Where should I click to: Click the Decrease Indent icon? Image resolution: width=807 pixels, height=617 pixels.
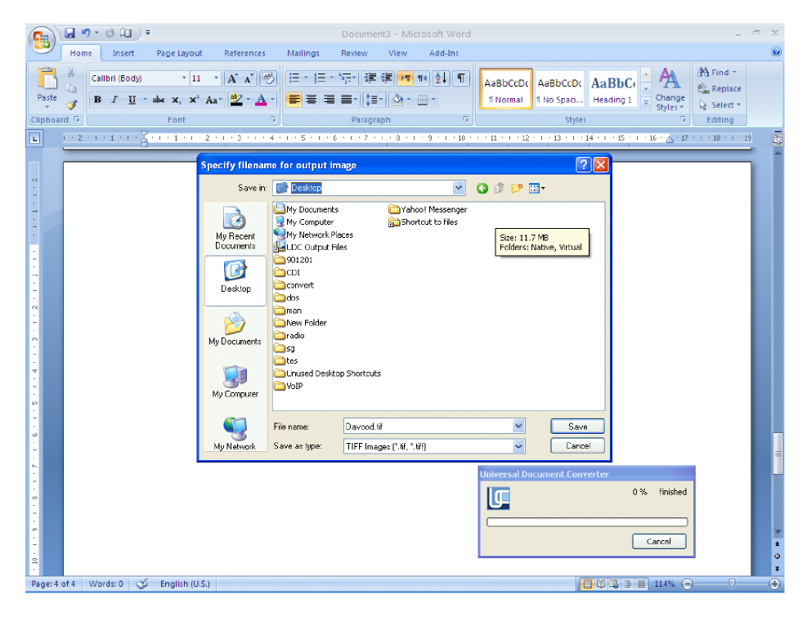point(370,78)
